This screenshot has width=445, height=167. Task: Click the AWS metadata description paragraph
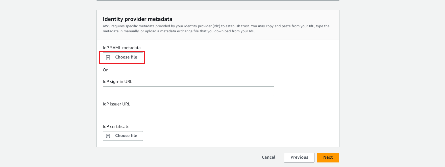216,29
